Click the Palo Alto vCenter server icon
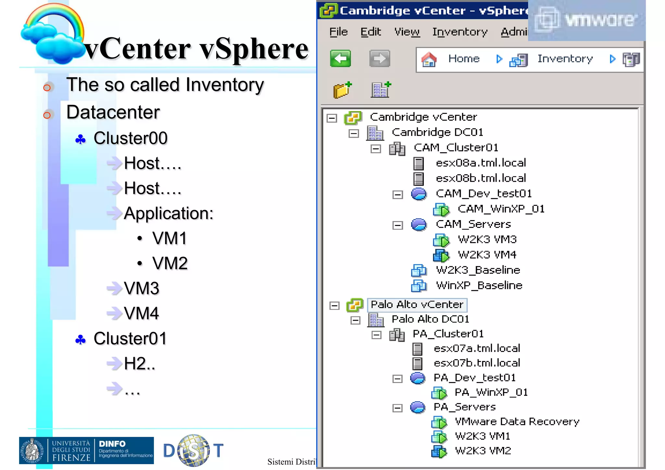This screenshot has width=665, height=470. click(x=355, y=305)
